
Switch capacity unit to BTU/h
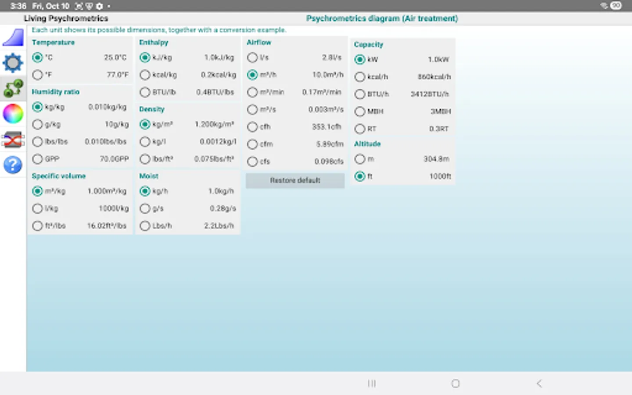tap(360, 94)
